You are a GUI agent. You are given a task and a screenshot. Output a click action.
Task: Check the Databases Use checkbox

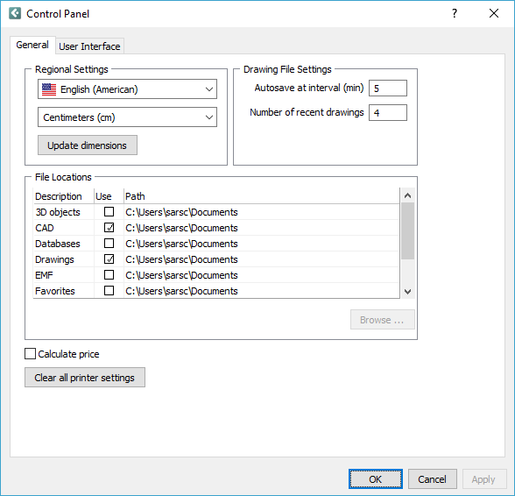109,244
